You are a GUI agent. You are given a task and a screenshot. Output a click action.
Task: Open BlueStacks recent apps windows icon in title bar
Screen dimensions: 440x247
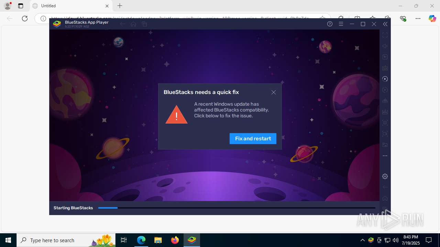(144, 24)
